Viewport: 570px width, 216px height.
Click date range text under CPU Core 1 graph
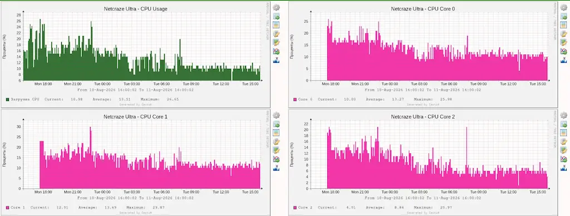click(135, 198)
